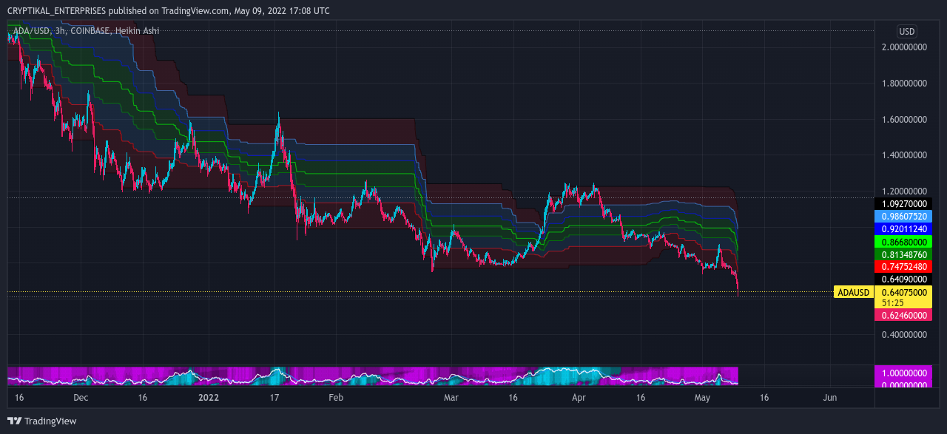This screenshot has height=434, width=947.
Task: Click the magenta oscillator indicator pane
Action: pyautogui.click(x=373, y=376)
